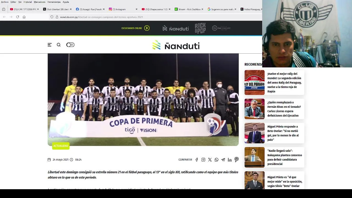This screenshot has width=352, height=198.
Task: Close the Josagüi Roa Facebook tab
Action: pyautogui.click(x=104, y=9)
